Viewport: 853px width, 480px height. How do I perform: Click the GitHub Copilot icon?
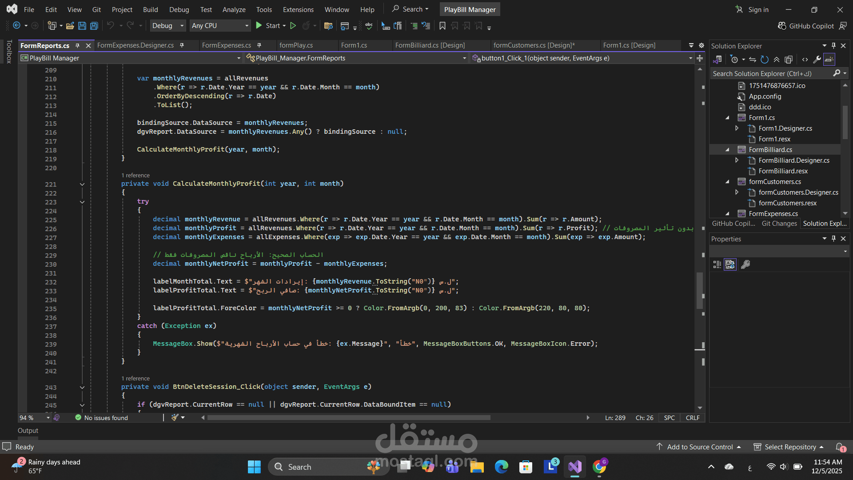[782, 26]
